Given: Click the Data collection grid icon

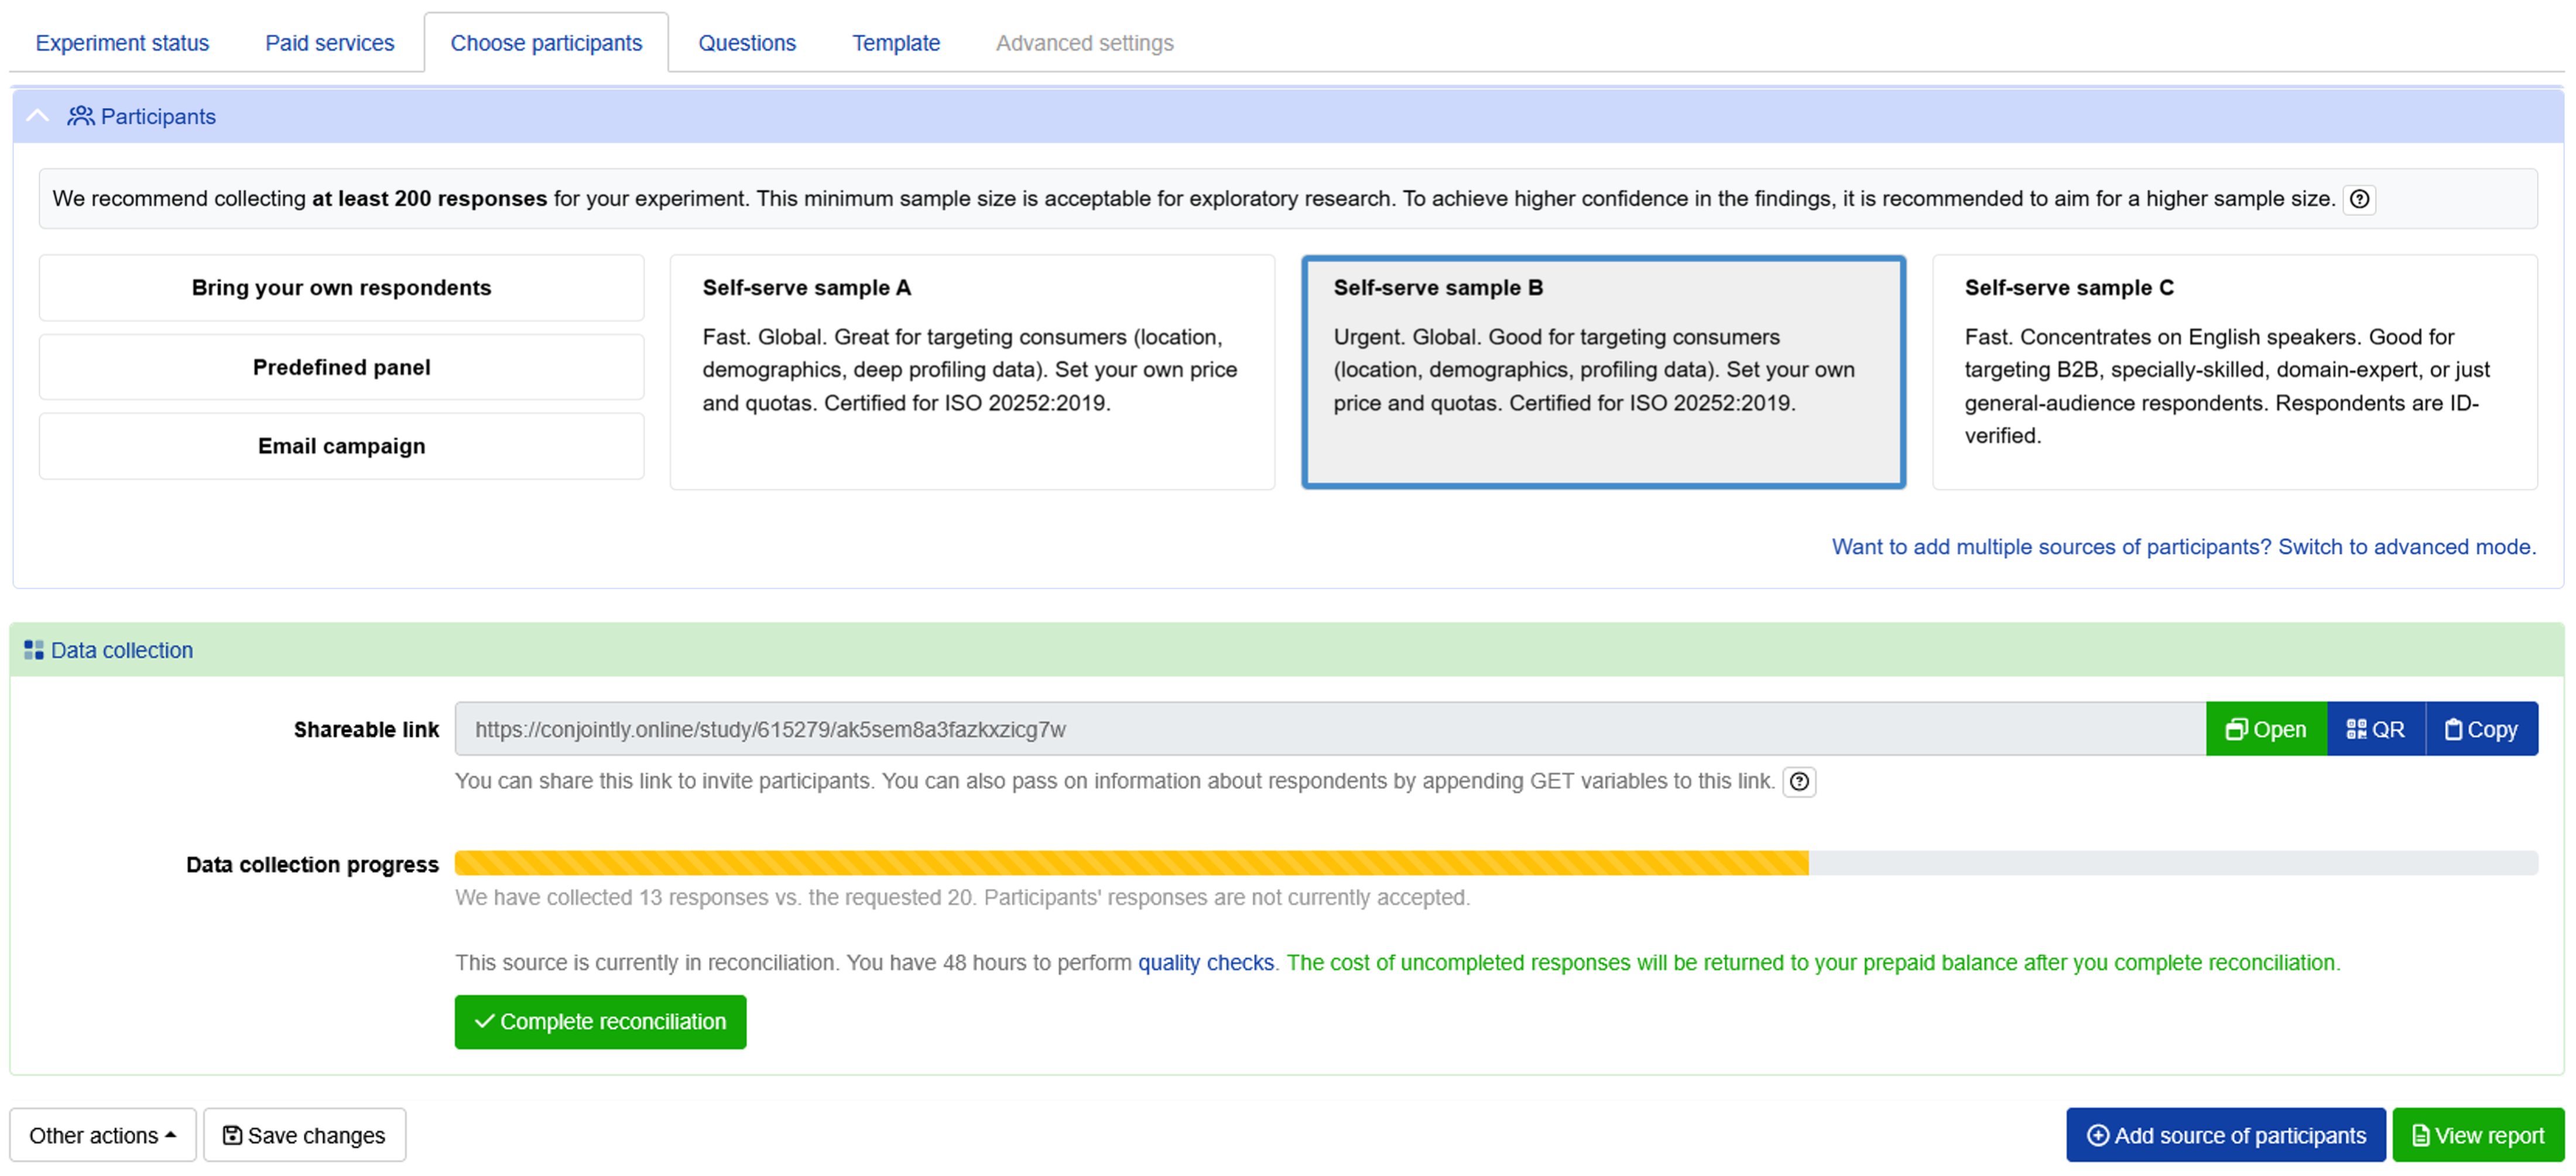Looking at the screenshot, I should [34, 650].
